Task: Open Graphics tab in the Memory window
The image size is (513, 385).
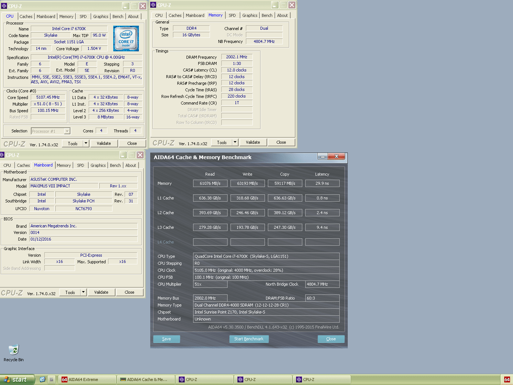Action: pos(250,15)
